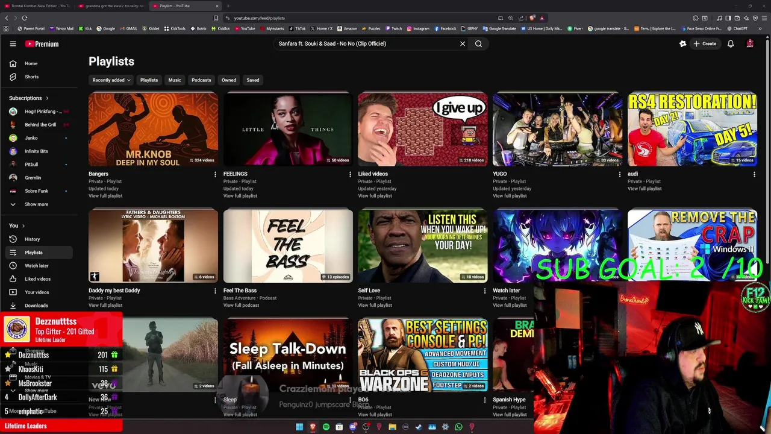The image size is (771, 434).
Task: Open Steam from the taskbar
Action: (419, 427)
